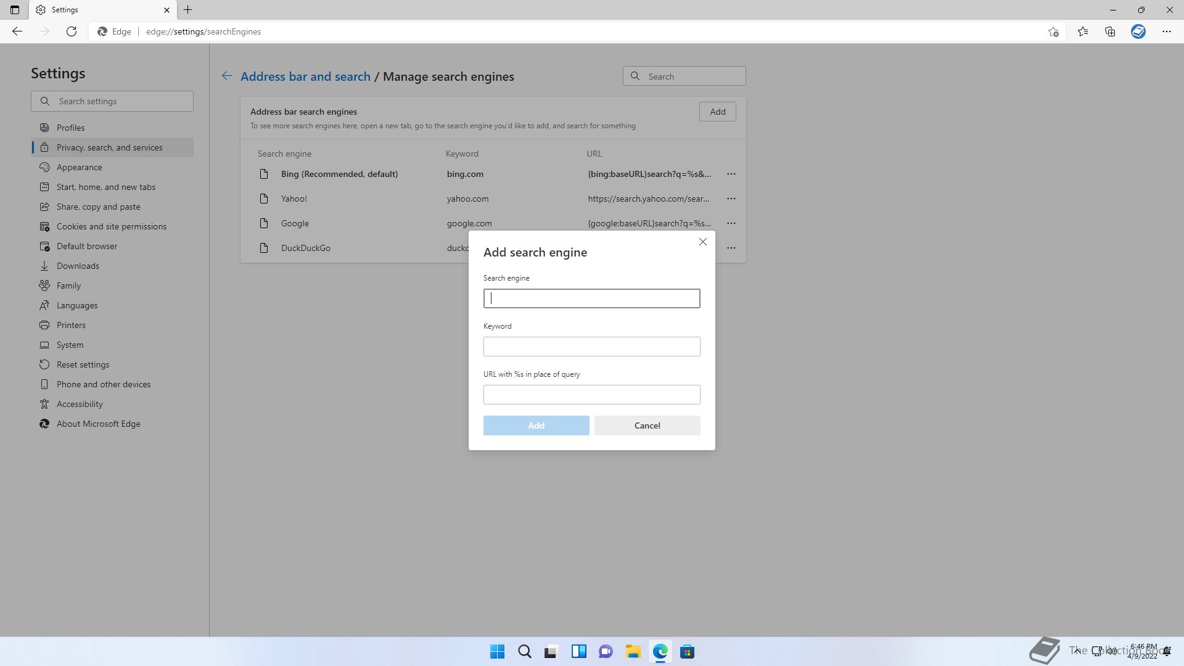
Task: Open more options for DuckDuckGo row
Action: [731, 248]
